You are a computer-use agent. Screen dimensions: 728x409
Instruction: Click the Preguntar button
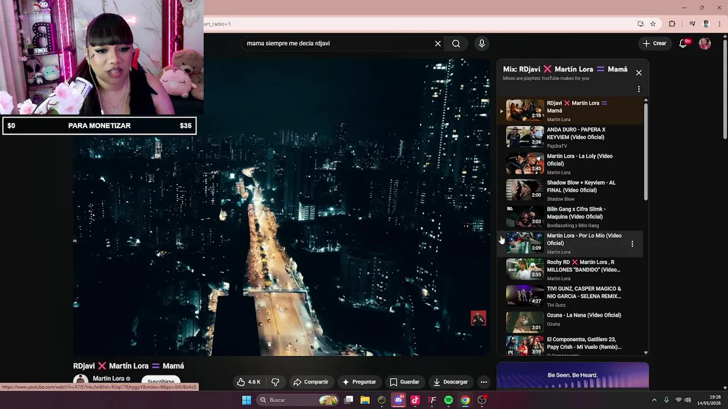(359, 382)
